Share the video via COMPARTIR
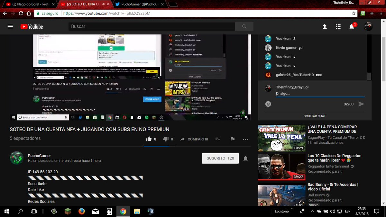 pyautogui.click(x=194, y=139)
